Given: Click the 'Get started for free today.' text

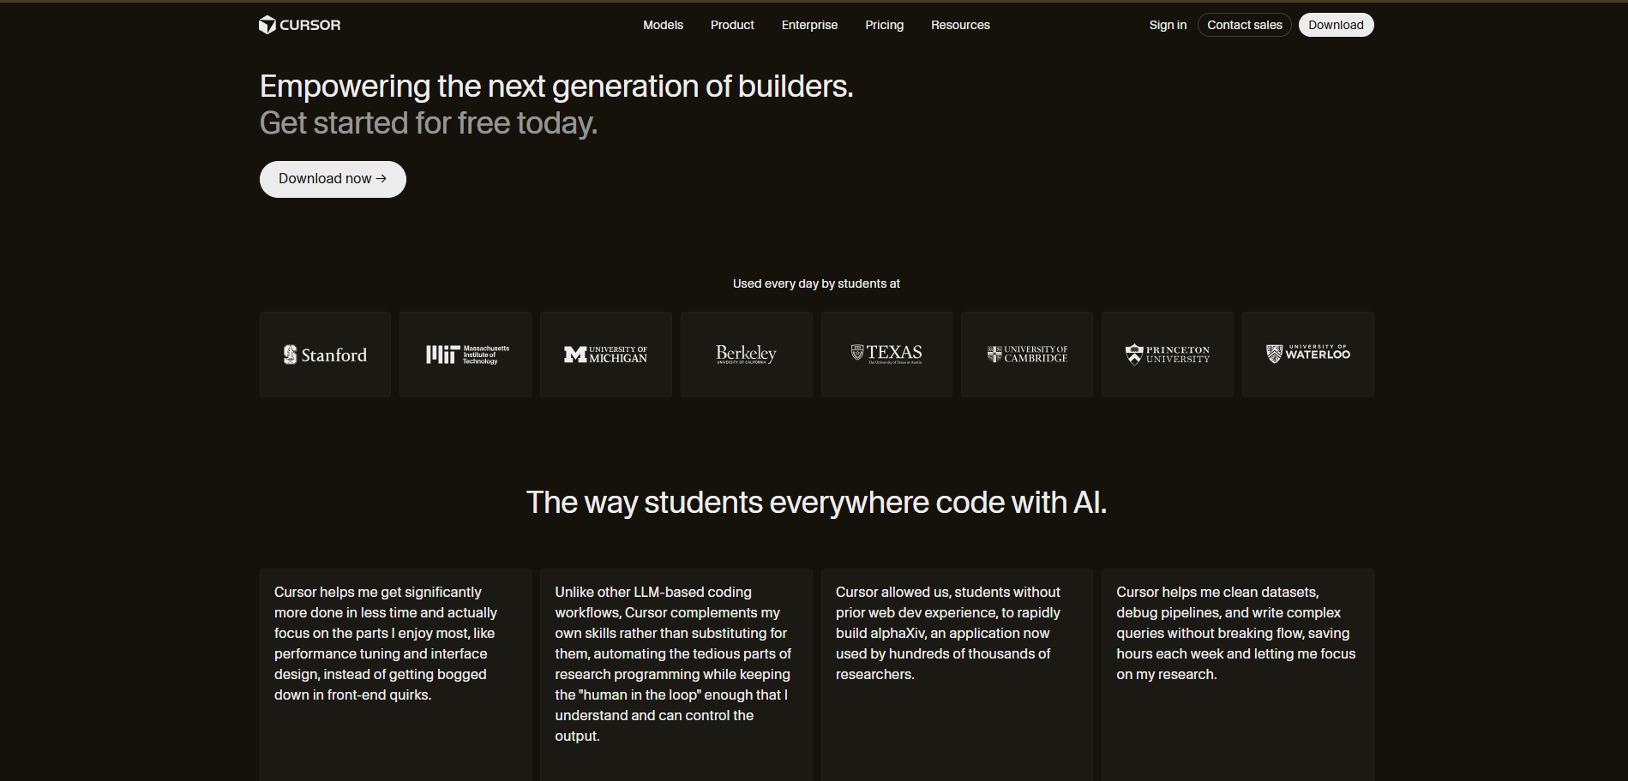Looking at the screenshot, I should (x=429, y=123).
